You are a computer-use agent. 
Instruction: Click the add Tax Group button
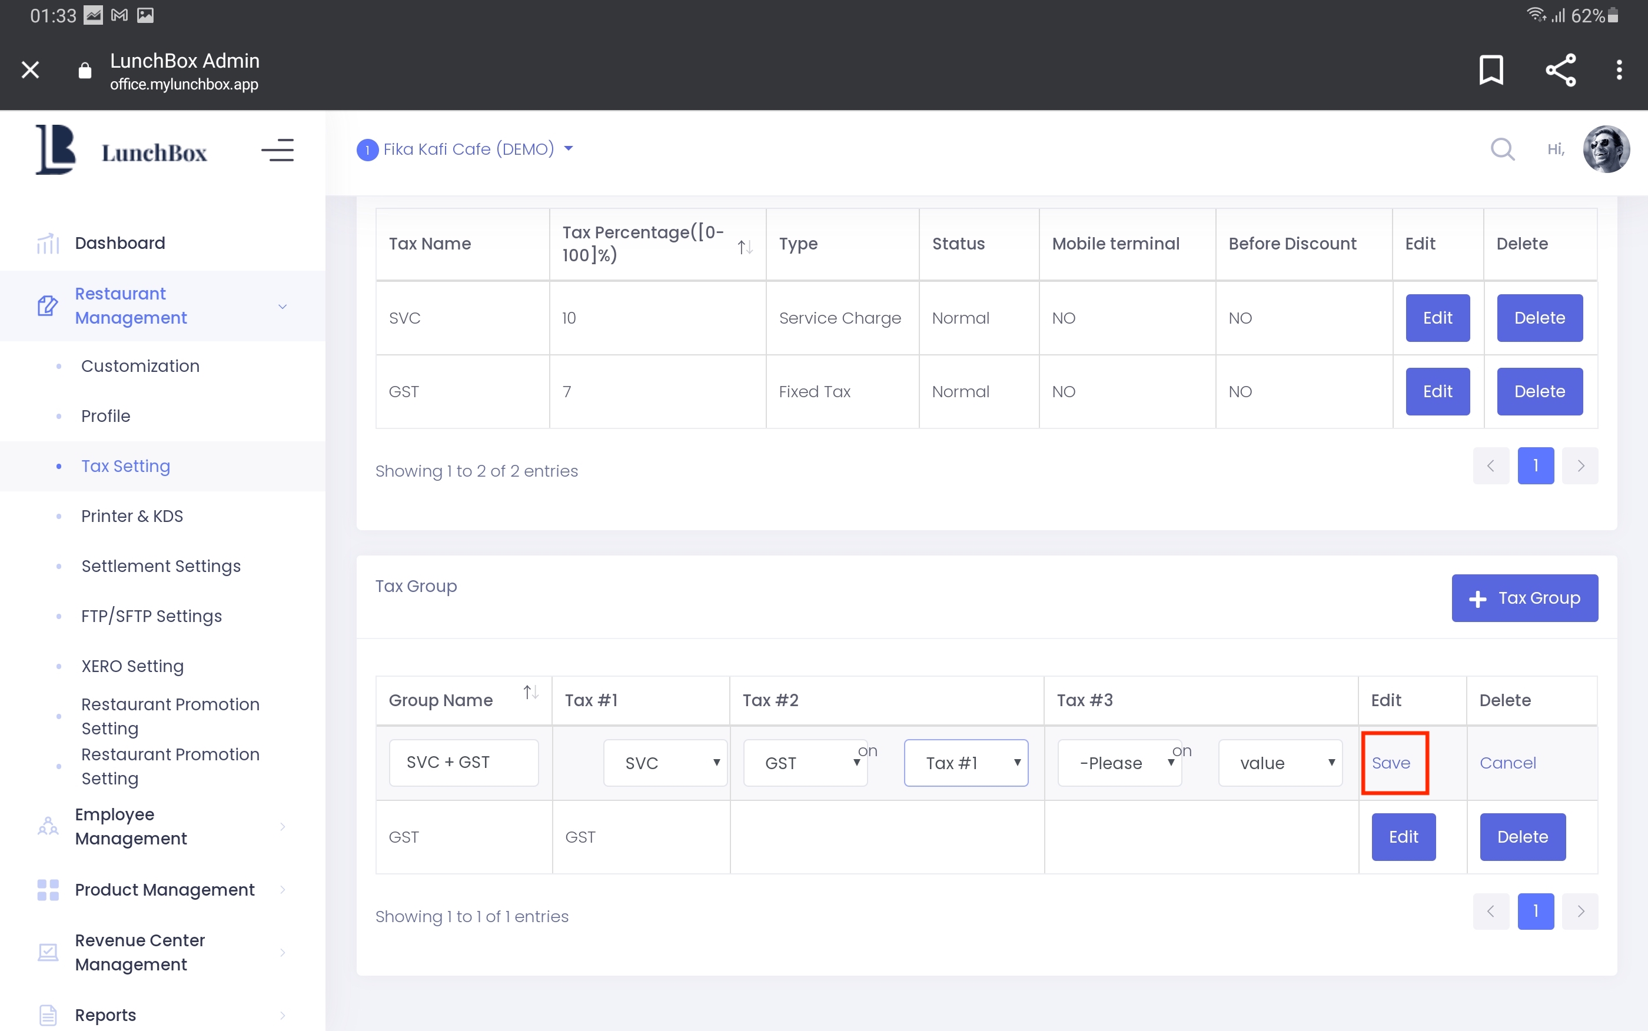1524,598
